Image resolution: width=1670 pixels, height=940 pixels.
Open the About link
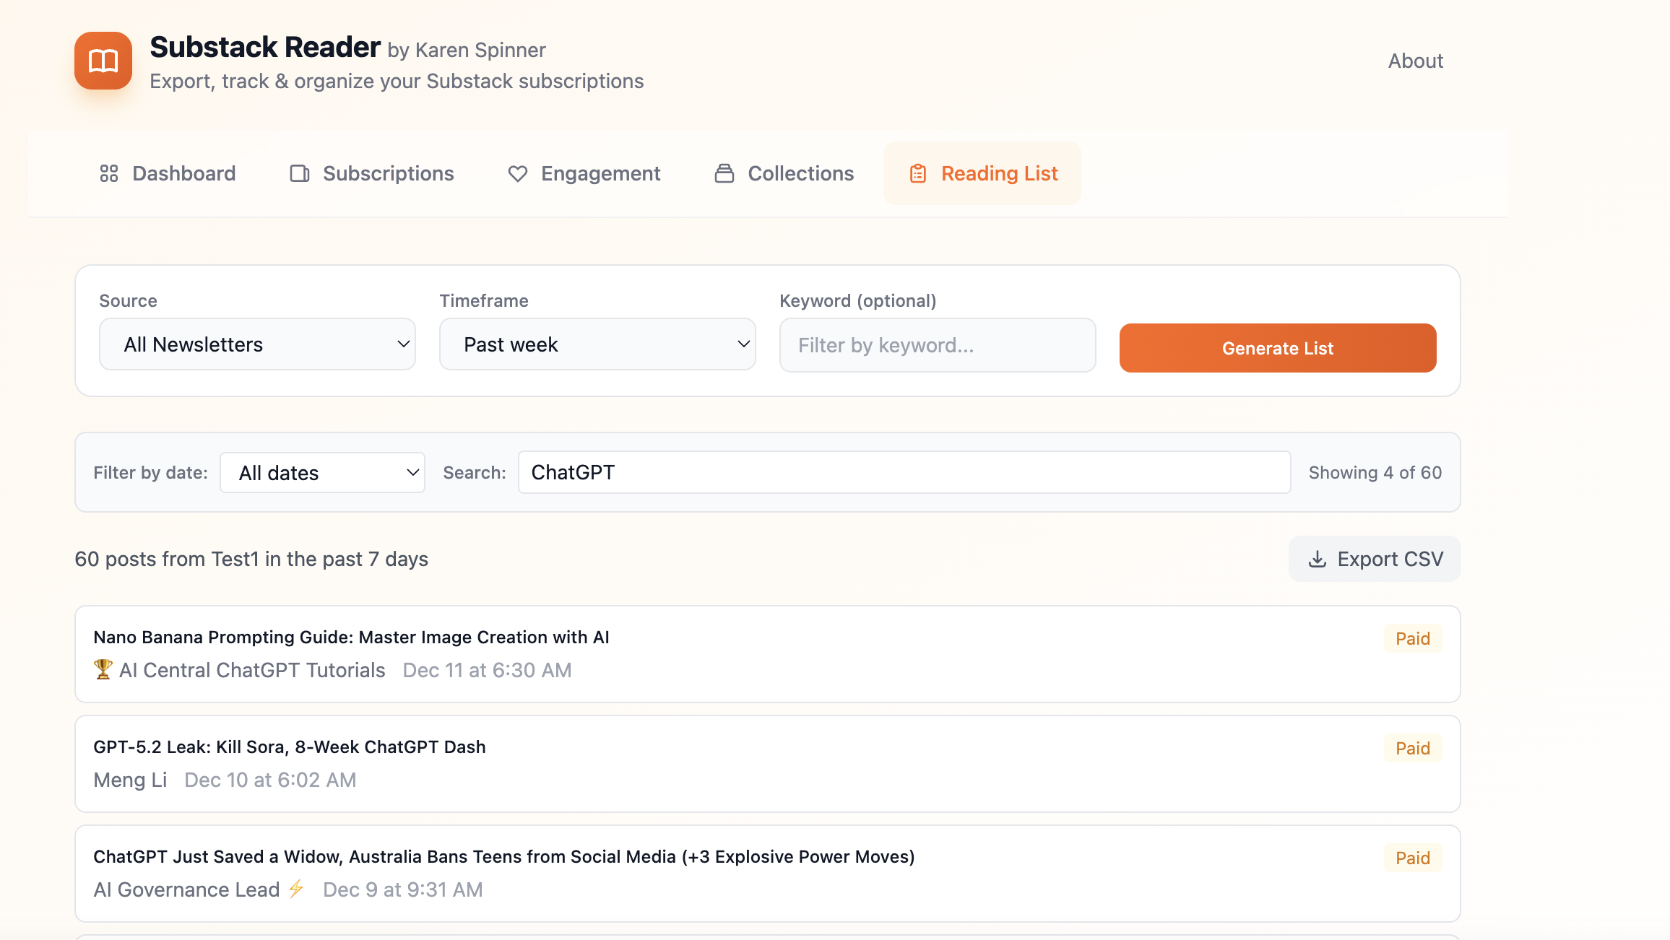pyautogui.click(x=1415, y=61)
